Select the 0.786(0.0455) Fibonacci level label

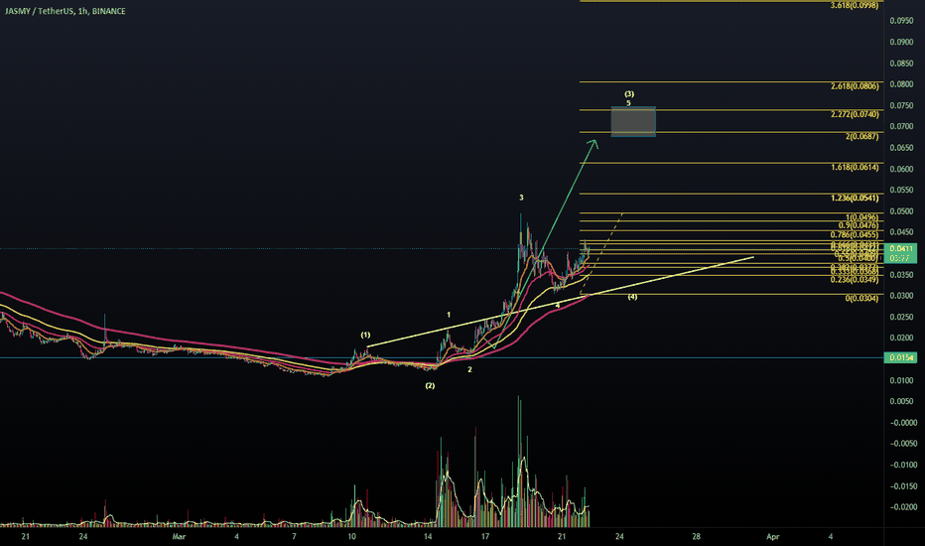[855, 234]
